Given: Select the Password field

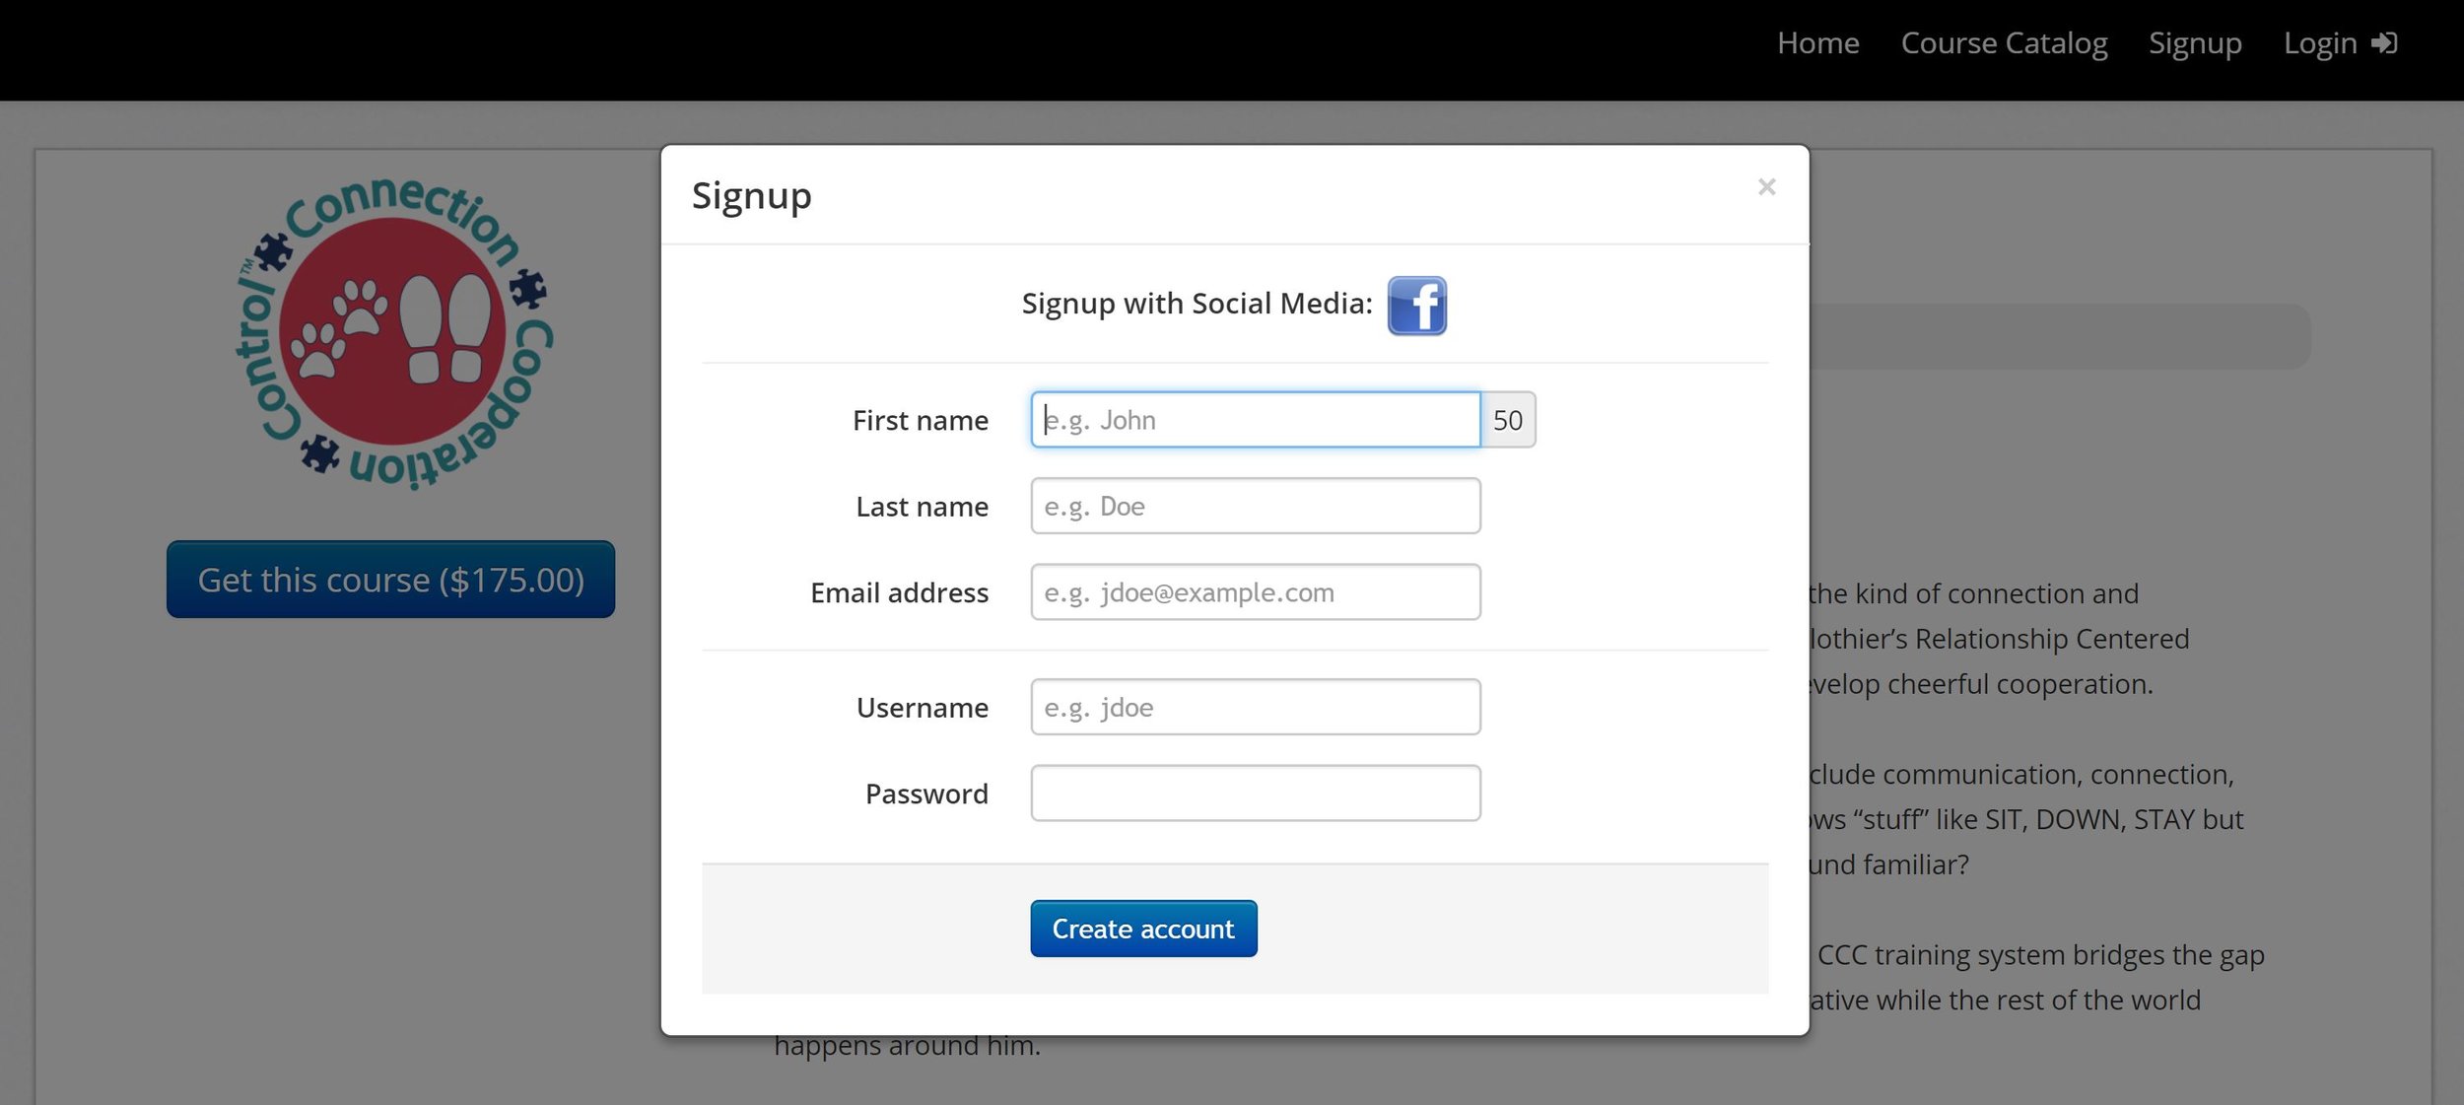Looking at the screenshot, I should tap(1255, 793).
